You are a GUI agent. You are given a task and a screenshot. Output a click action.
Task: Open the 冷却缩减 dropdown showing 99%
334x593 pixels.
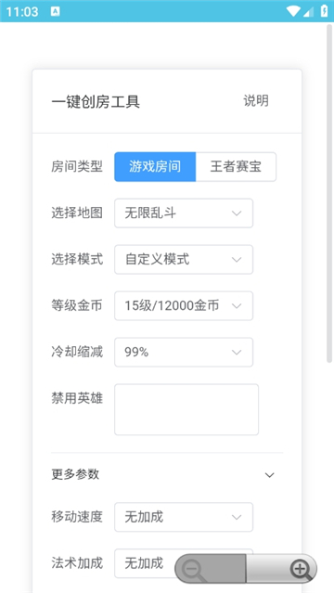coord(184,352)
